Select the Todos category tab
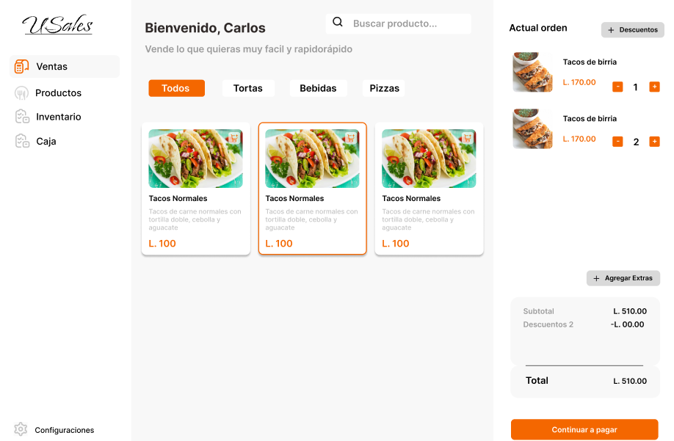This screenshot has height=441, width=674. click(176, 89)
